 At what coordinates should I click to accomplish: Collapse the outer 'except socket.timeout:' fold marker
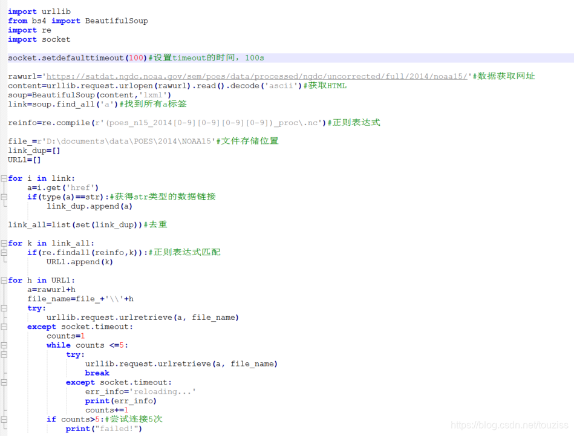pos(4,327)
